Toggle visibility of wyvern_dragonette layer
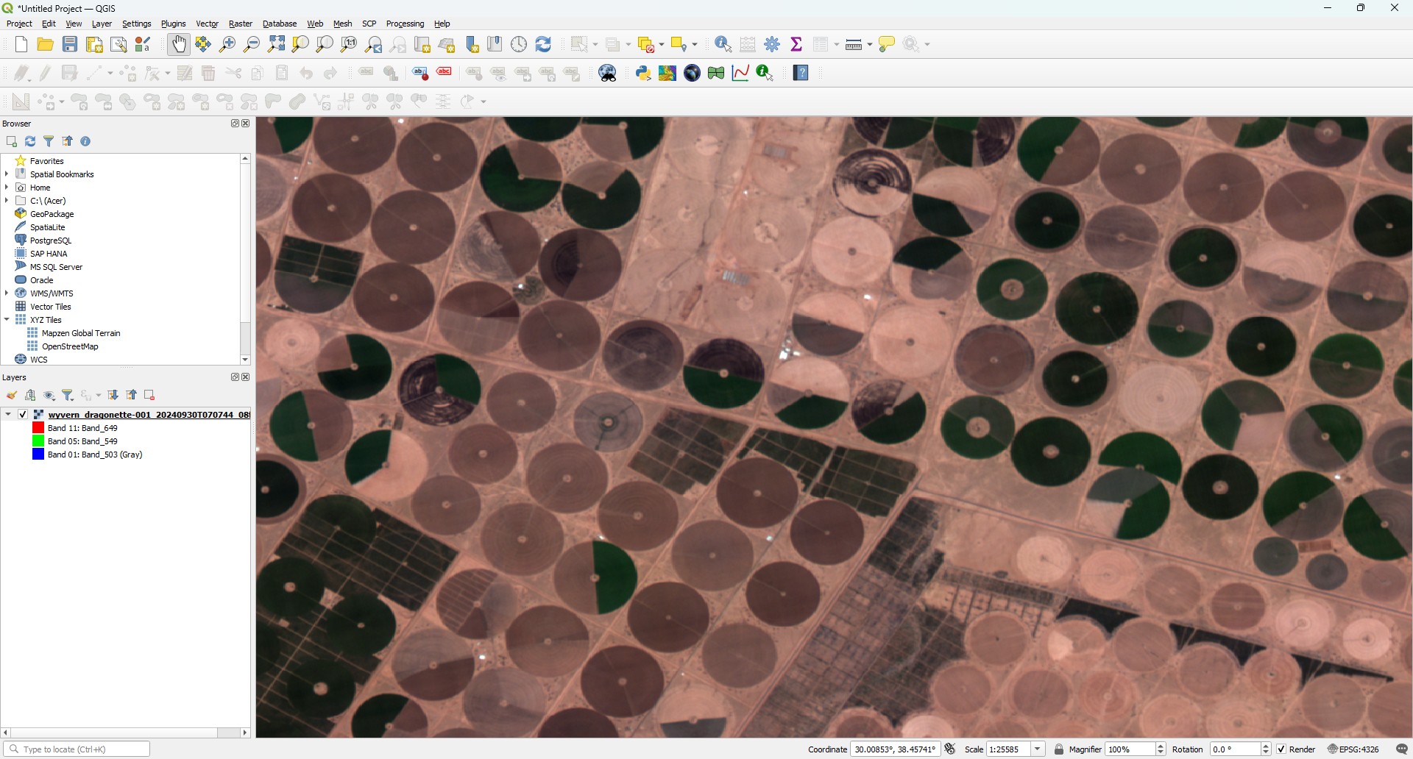1413x759 pixels. tap(23, 415)
